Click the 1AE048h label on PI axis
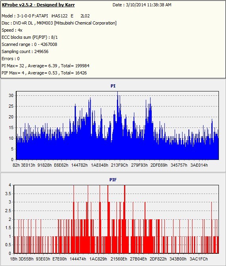 tap(100, 165)
